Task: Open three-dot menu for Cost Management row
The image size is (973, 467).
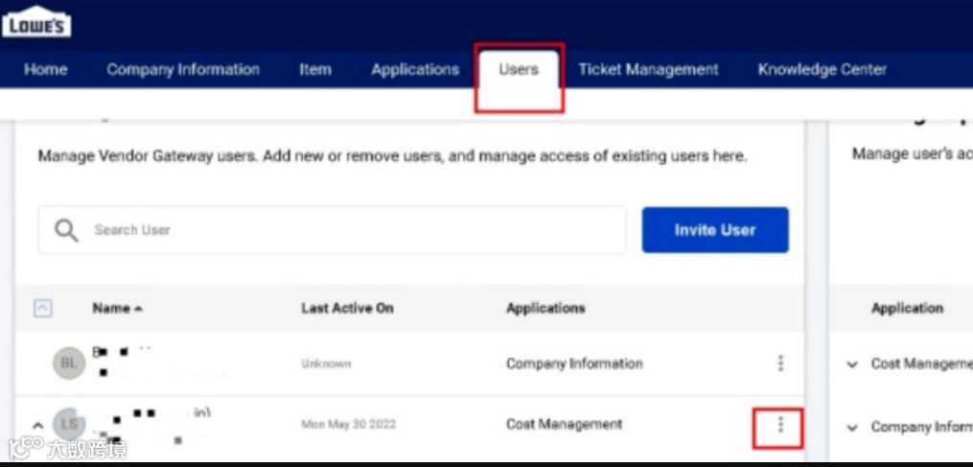Action: pyautogui.click(x=780, y=425)
